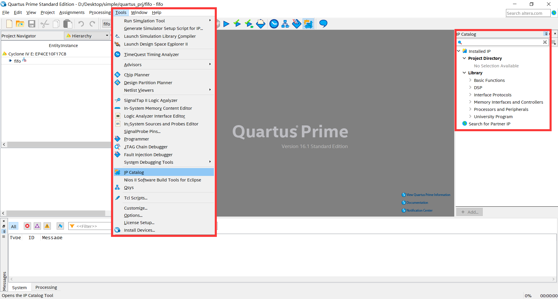Clear the IP Catalog search field

(x=545, y=42)
